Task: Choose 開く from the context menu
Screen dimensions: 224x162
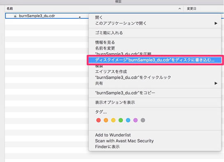Action: pos(155,17)
